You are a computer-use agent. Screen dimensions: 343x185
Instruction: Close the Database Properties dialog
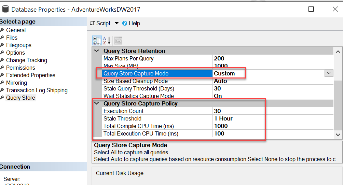[335, 9]
